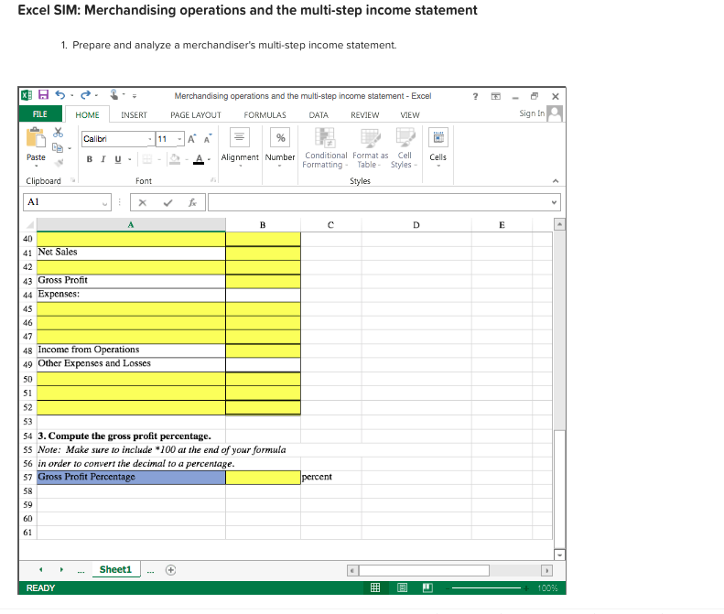Switch to Page Layout view icon
The height and width of the screenshot is (614, 724).
[x=402, y=587]
